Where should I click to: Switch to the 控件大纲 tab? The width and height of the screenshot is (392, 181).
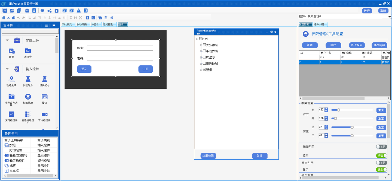(x=320, y=24)
